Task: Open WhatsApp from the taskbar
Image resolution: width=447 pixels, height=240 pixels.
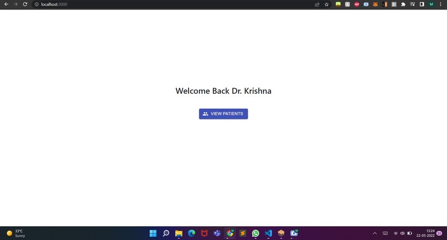Action: (x=256, y=233)
